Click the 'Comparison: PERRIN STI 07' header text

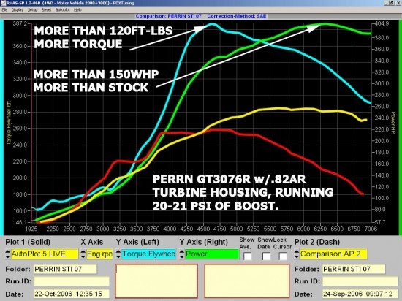click(168, 16)
